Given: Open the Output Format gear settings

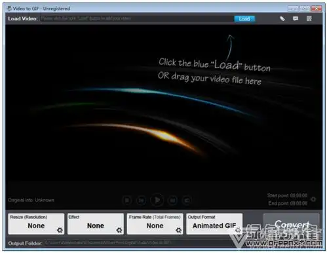Looking at the screenshot, I should (238, 230).
